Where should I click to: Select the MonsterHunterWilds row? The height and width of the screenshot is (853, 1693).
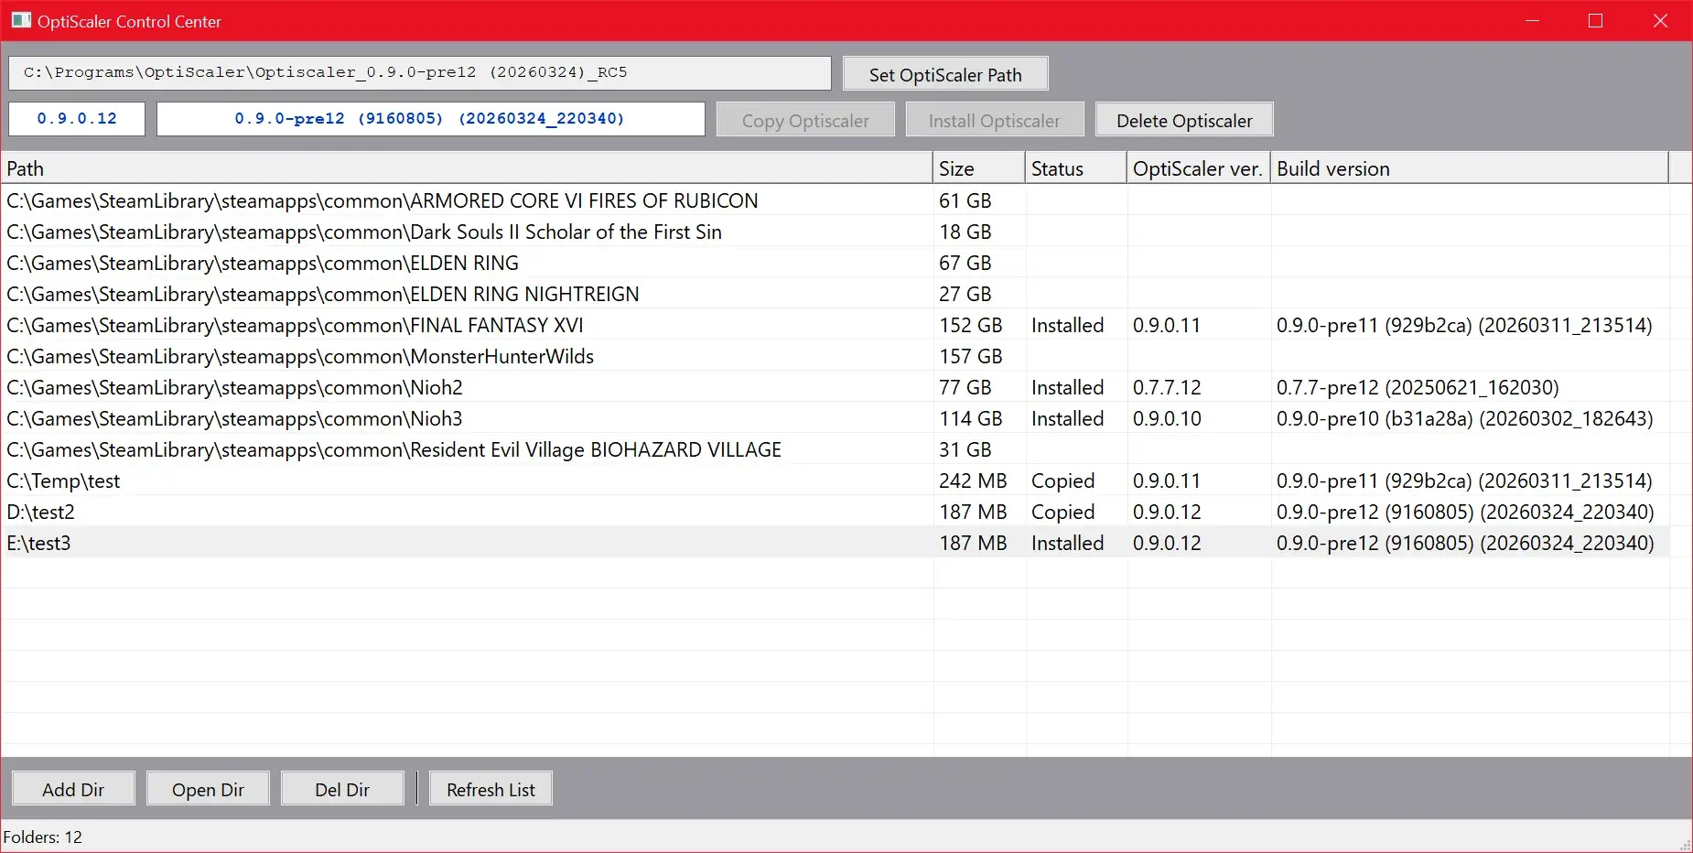[836, 356]
